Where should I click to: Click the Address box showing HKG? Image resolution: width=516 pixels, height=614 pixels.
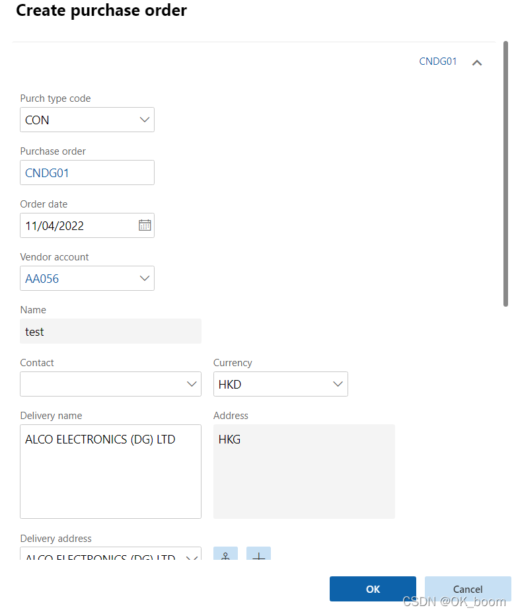304,471
